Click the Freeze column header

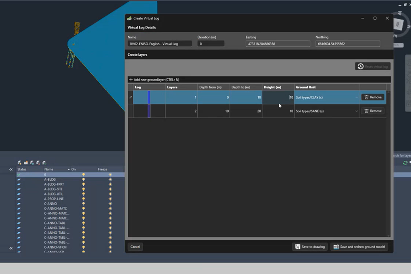pos(103,169)
